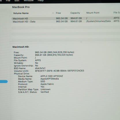Click the Protocol value Apple Fabric

pos(47,84)
